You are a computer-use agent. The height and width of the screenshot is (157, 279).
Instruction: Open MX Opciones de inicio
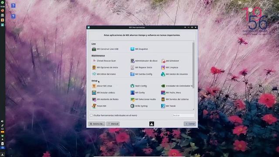pos(105,68)
